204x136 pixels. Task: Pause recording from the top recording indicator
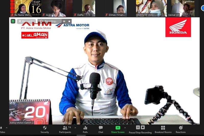64,21
